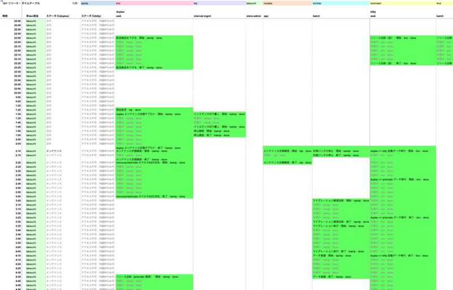Viewport: 453px width, 290px height.
Task: Select the '配送商品を下げる・開始・kamip・done' cell
Action: pos(154,38)
